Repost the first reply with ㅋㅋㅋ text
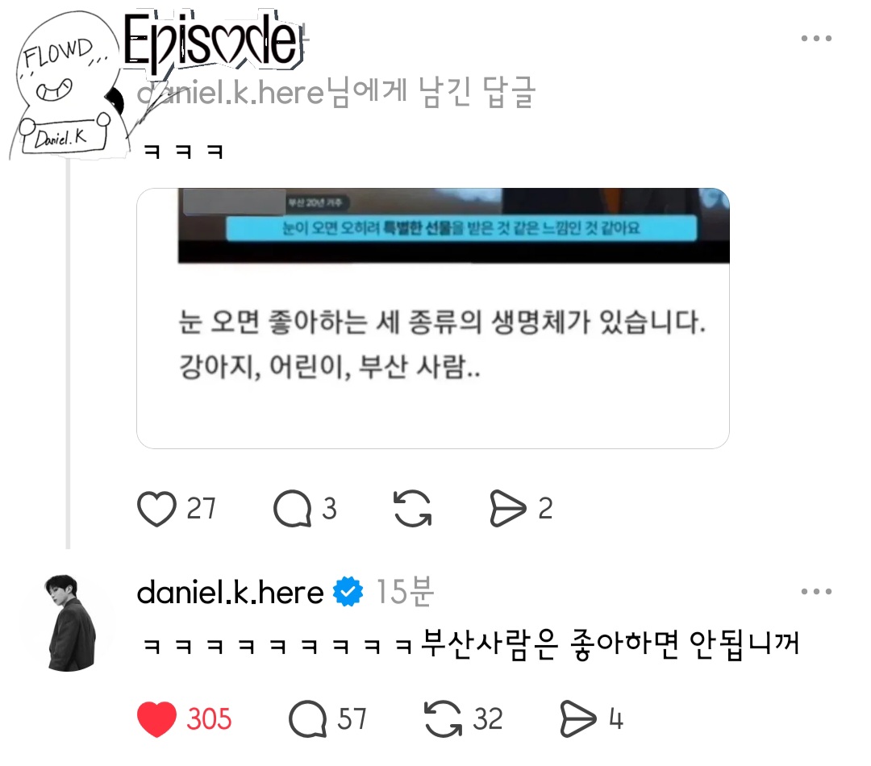This screenshot has width=871, height=766. 412,508
